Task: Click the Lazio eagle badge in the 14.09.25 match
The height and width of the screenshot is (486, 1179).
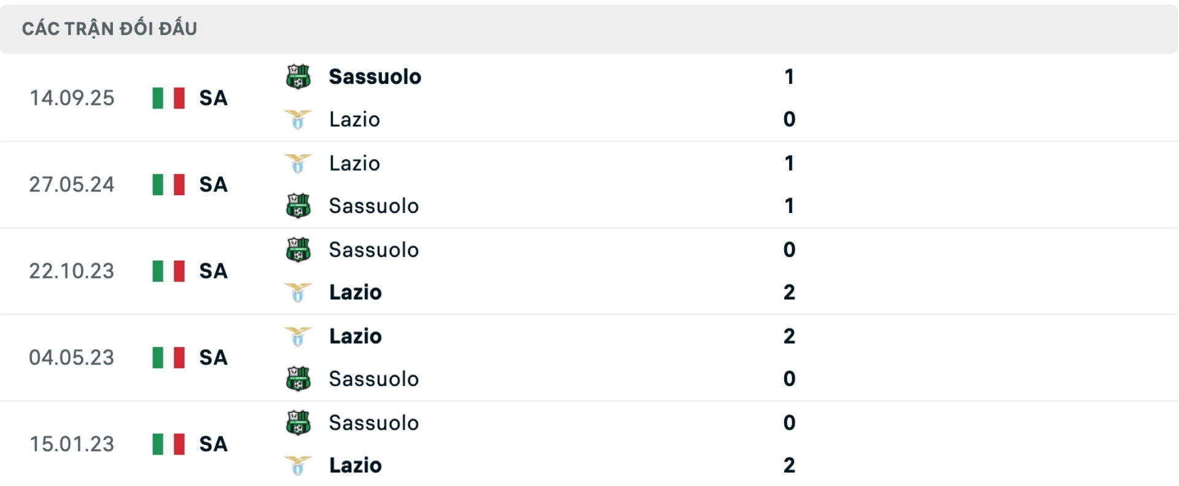Action: (x=299, y=120)
